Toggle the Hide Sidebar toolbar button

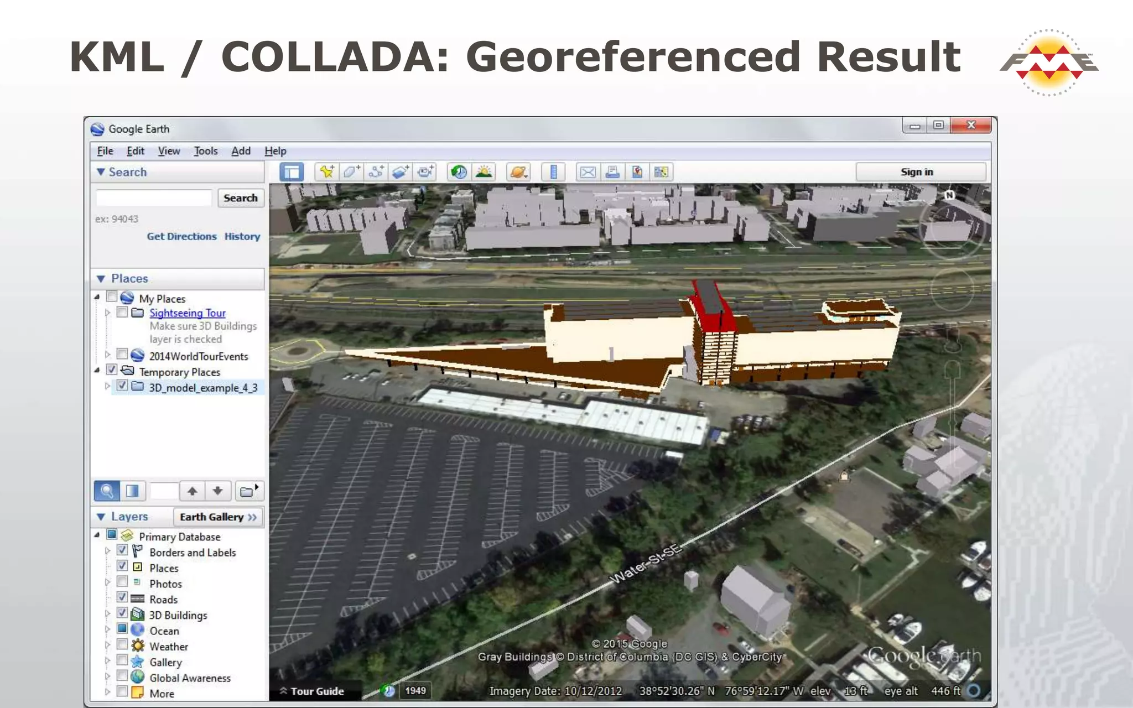pos(292,172)
